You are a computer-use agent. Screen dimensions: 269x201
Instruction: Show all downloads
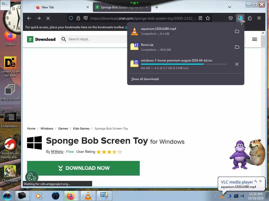(x=145, y=79)
